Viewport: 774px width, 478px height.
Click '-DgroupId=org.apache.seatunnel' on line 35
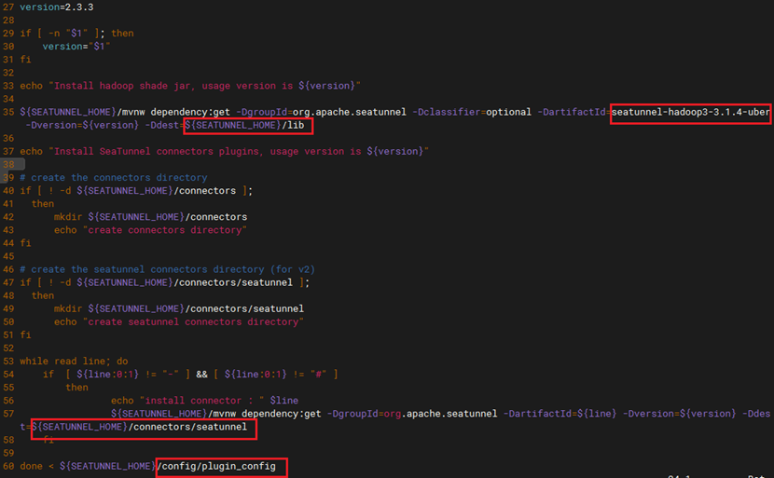(321, 112)
